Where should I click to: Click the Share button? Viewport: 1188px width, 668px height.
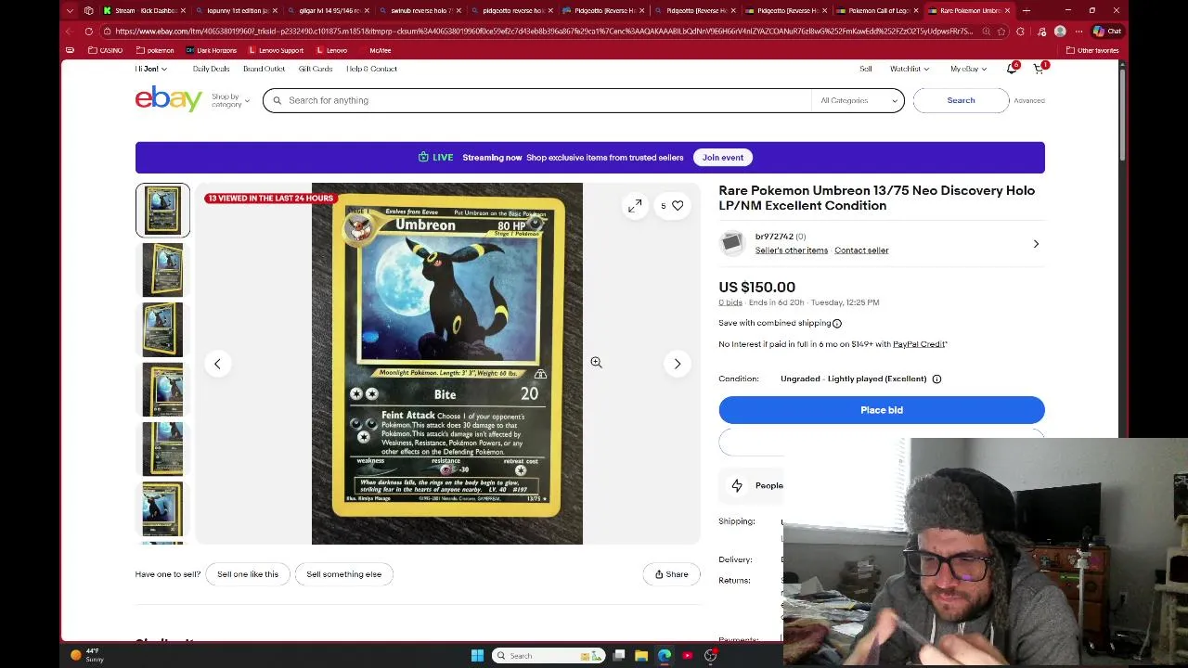(x=672, y=574)
